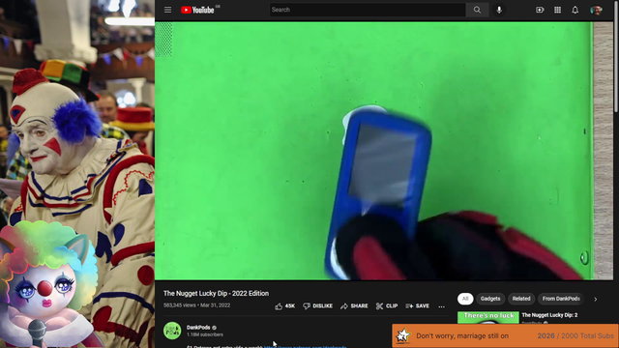Viewport: 619px width, 348px height.
Task: Go to YouTube home via logo
Action: (x=197, y=10)
